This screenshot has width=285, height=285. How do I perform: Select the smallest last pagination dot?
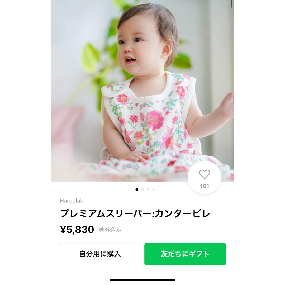coord(158,189)
